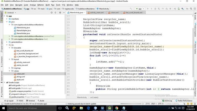197x111 pixels.
Task: Open the VCS menu
Action: 63,5
